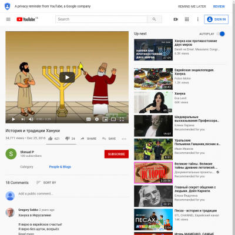The width and height of the screenshot is (235, 235).
Task: Open the 27:09 menorah Hanukkah video thumbnail
Action: tap(153, 50)
